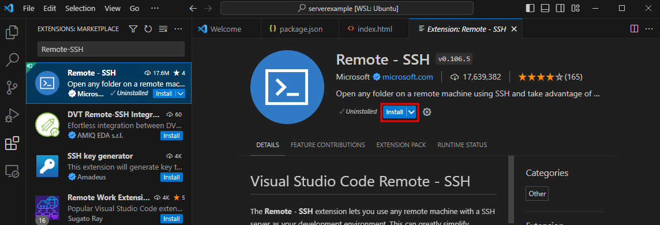Toggle bottom panel layout icon
The image size is (660, 225).
545,8
